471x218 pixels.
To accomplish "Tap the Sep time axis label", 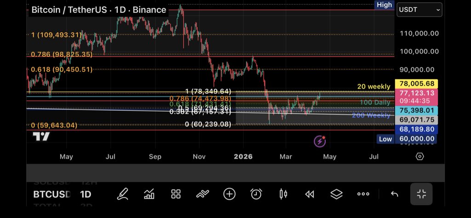I will pos(155,156).
